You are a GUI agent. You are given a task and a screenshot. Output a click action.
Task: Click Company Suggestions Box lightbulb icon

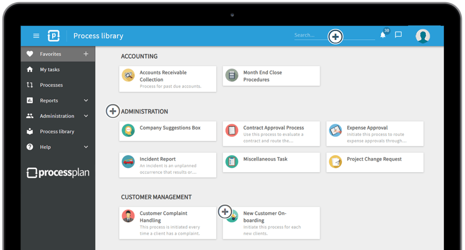tap(128, 130)
